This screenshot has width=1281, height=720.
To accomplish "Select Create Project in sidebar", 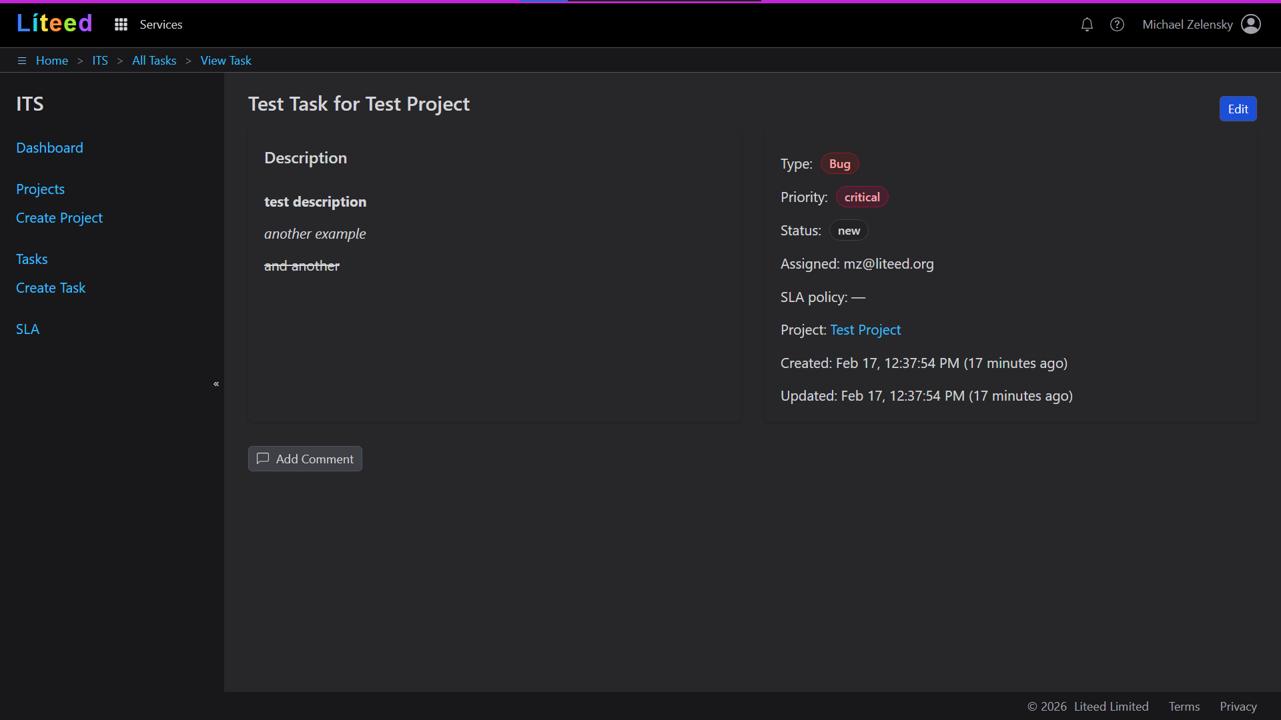I will pyautogui.click(x=59, y=218).
